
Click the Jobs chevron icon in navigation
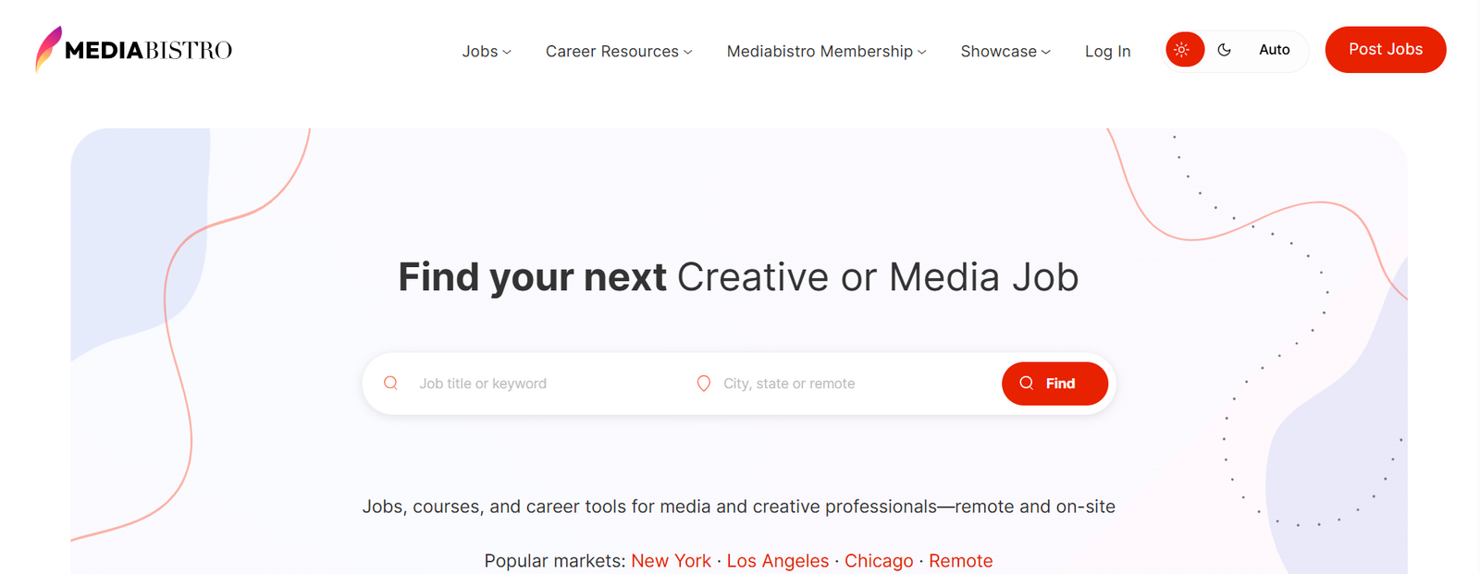point(505,52)
